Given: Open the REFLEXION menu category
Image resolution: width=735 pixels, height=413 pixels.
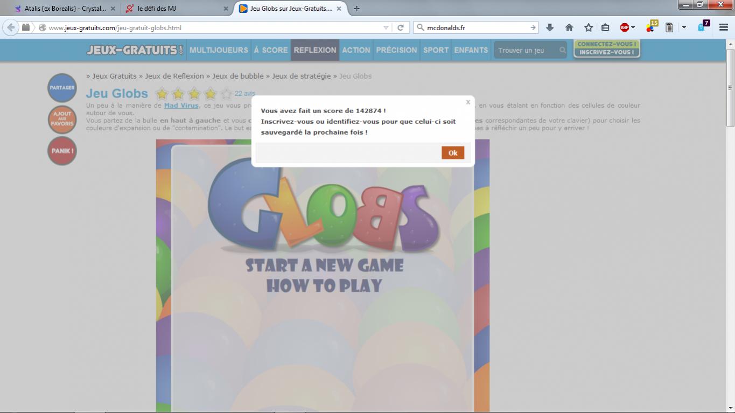Looking at the screenshot, I should (x=314, y=50).
